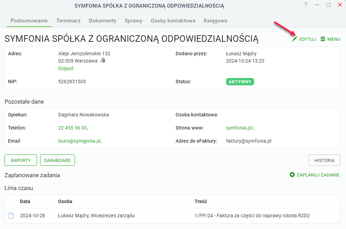Click the green plus Zaplanuj zadanie icon

coord(292,175)
